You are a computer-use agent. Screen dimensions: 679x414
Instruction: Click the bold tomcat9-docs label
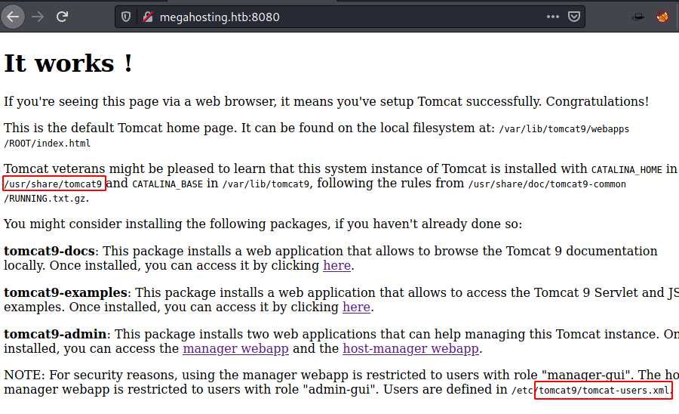point(49,251)
